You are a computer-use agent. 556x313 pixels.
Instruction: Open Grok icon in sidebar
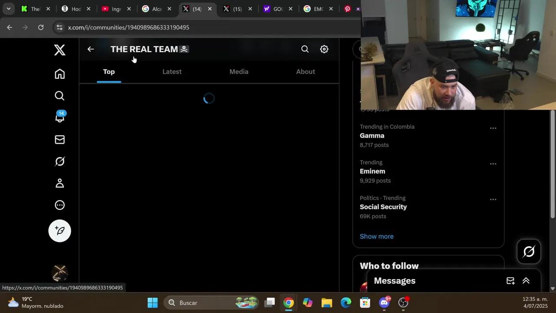tap(60, 161)
